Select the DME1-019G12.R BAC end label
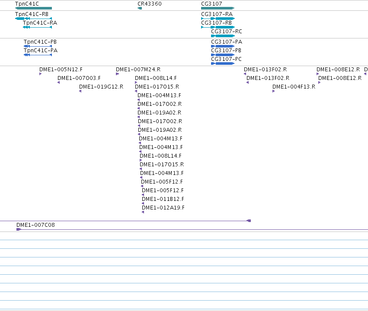The image size is (368, 311). (x=101, y=87)
